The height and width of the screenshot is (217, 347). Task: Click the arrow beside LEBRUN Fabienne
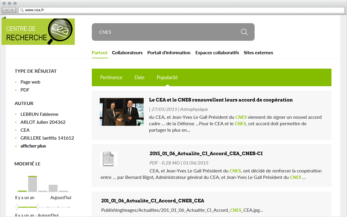[16, 114]
